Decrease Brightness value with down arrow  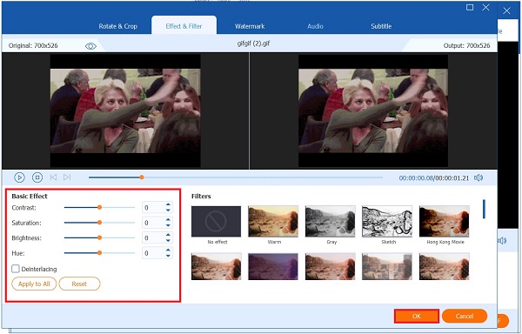click(168, 241)
